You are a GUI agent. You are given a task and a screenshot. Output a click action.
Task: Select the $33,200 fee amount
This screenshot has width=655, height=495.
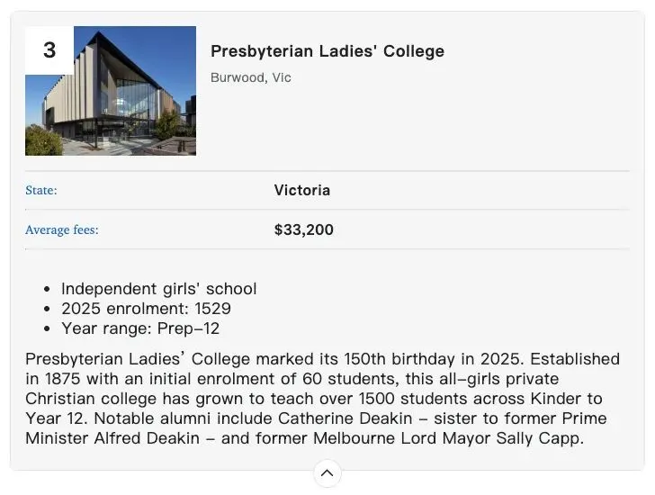pos(304,229)
